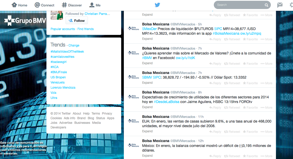Open More options on ventas de casas tweet
This screenshot has height=159, width=293.
coord(266,132)
